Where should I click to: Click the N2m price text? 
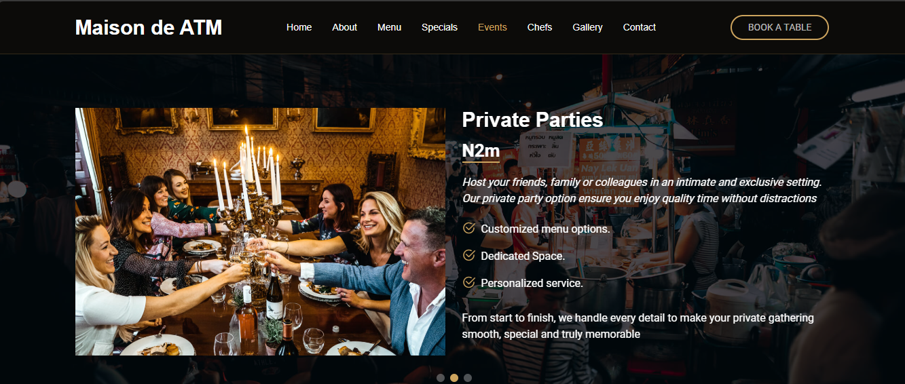[x=481, y=151]
